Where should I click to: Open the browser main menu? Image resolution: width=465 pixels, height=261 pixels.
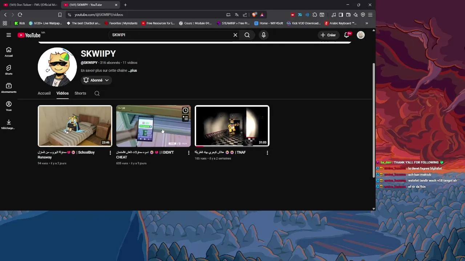click(x=370, y=14)
